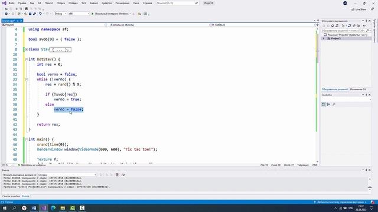Click Solution Explorer switch views icon
Screen dimensions: 378x212
coord(337,26)
